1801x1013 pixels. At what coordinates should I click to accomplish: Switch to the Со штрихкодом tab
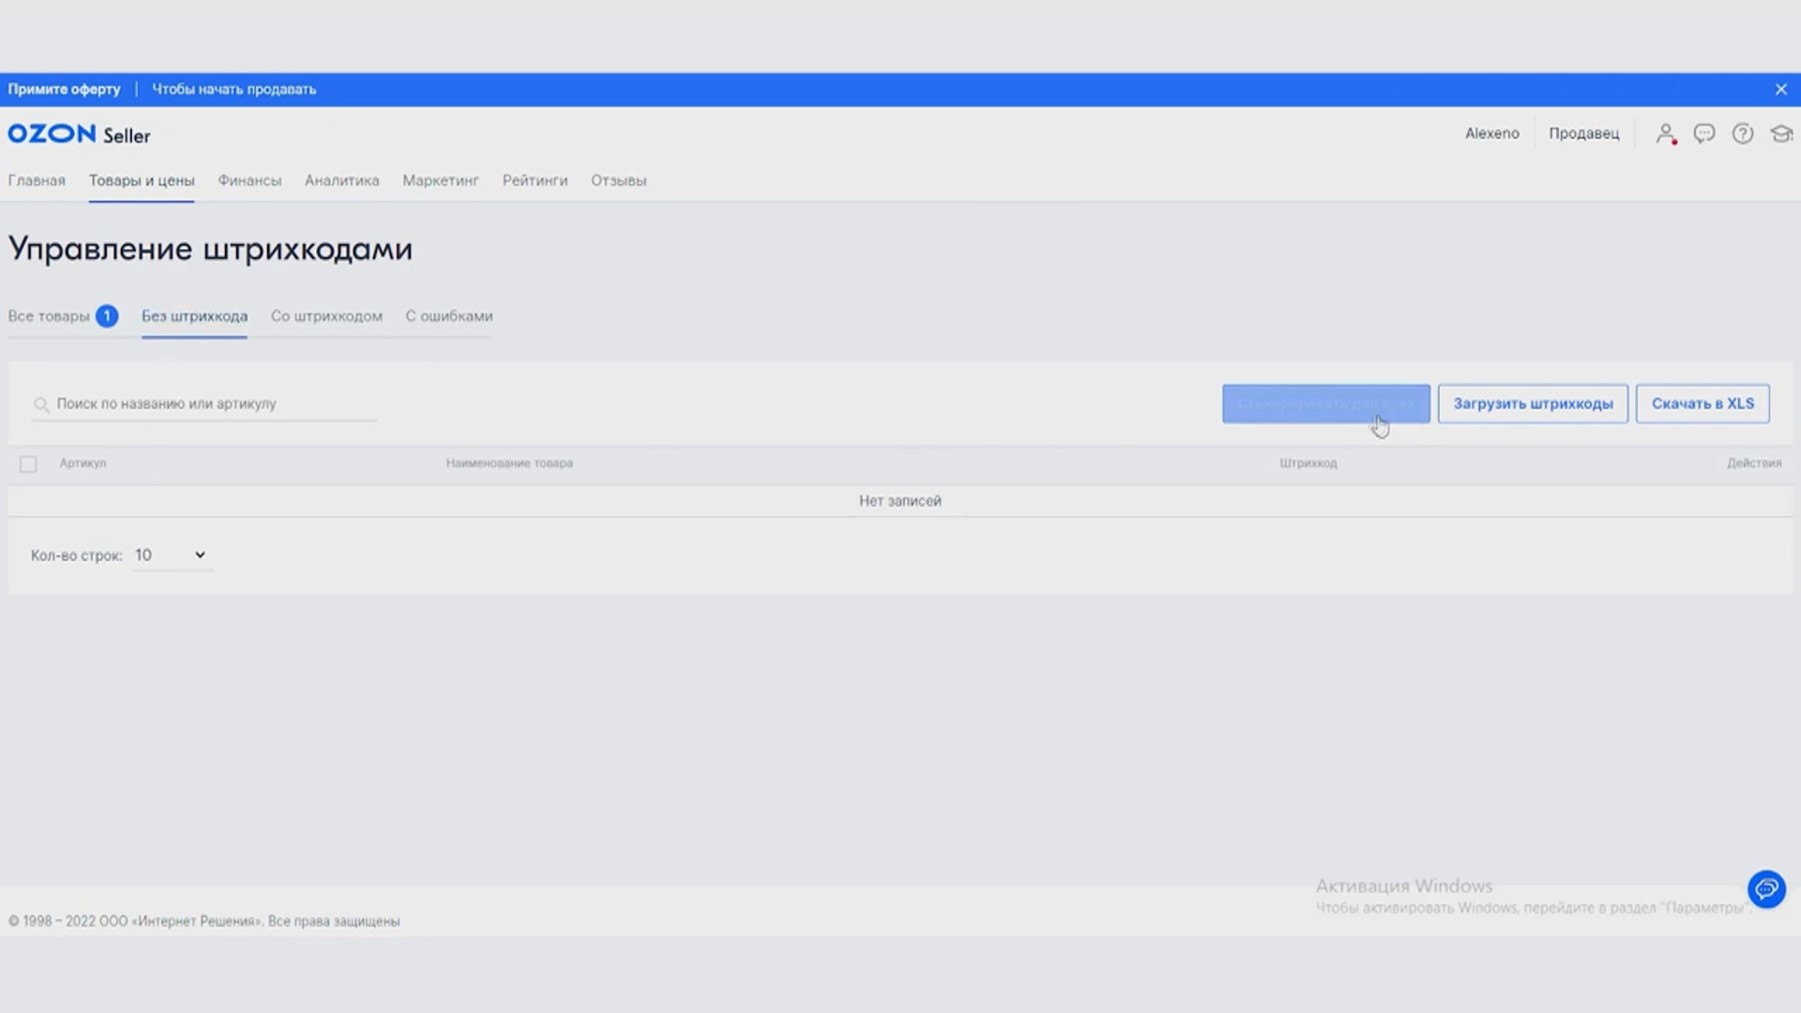tap(326, 316)
